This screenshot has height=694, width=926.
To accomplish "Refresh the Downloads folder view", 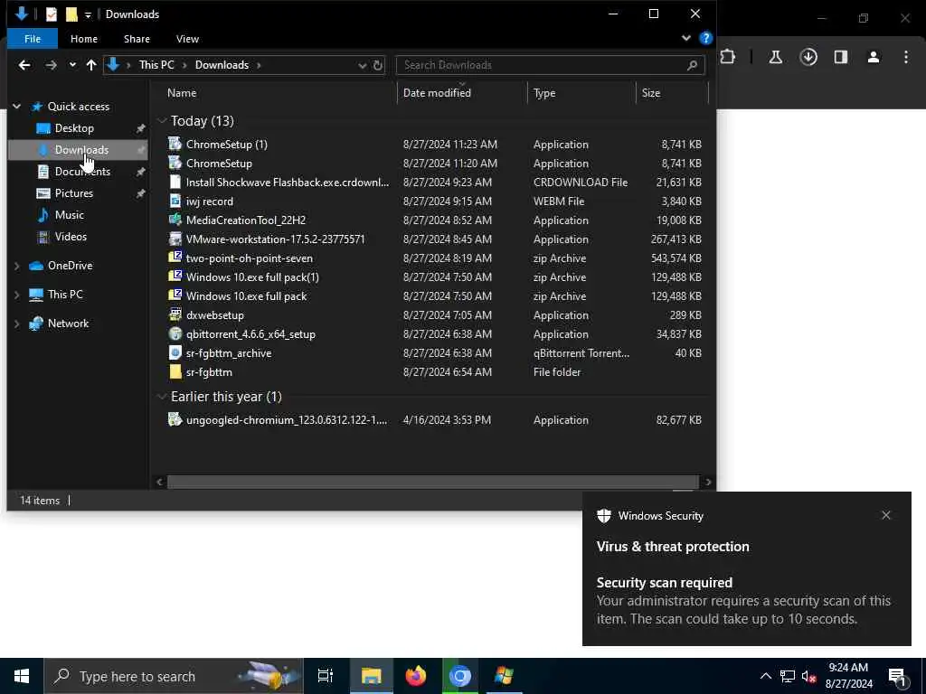I will (x=378, y=65).
